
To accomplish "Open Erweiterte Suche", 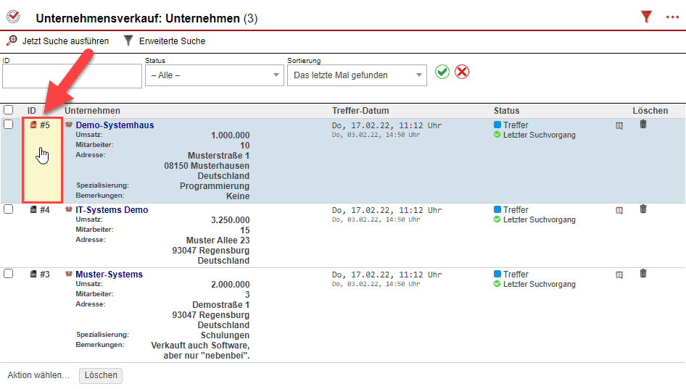I will click(x=165, y=41).
